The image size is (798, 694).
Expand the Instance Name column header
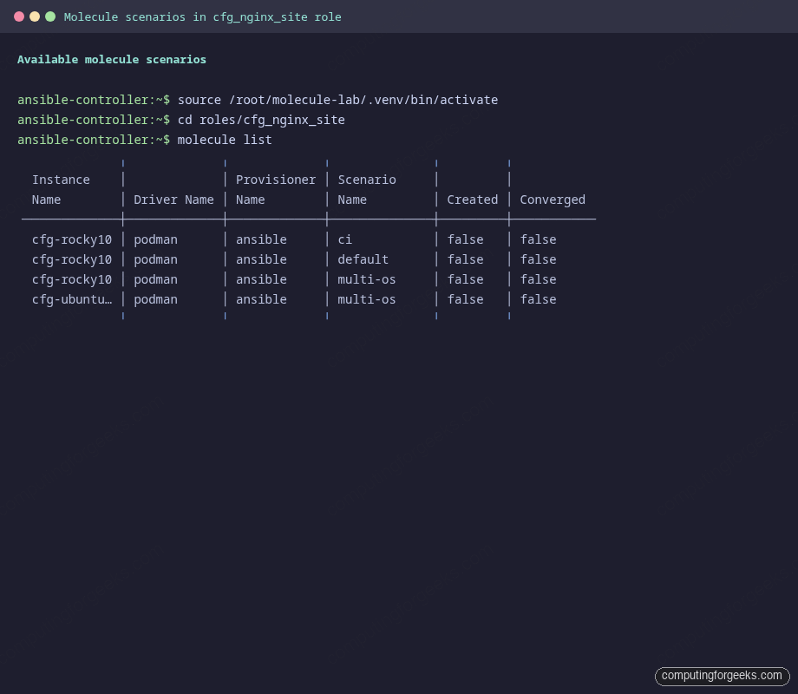61,189
